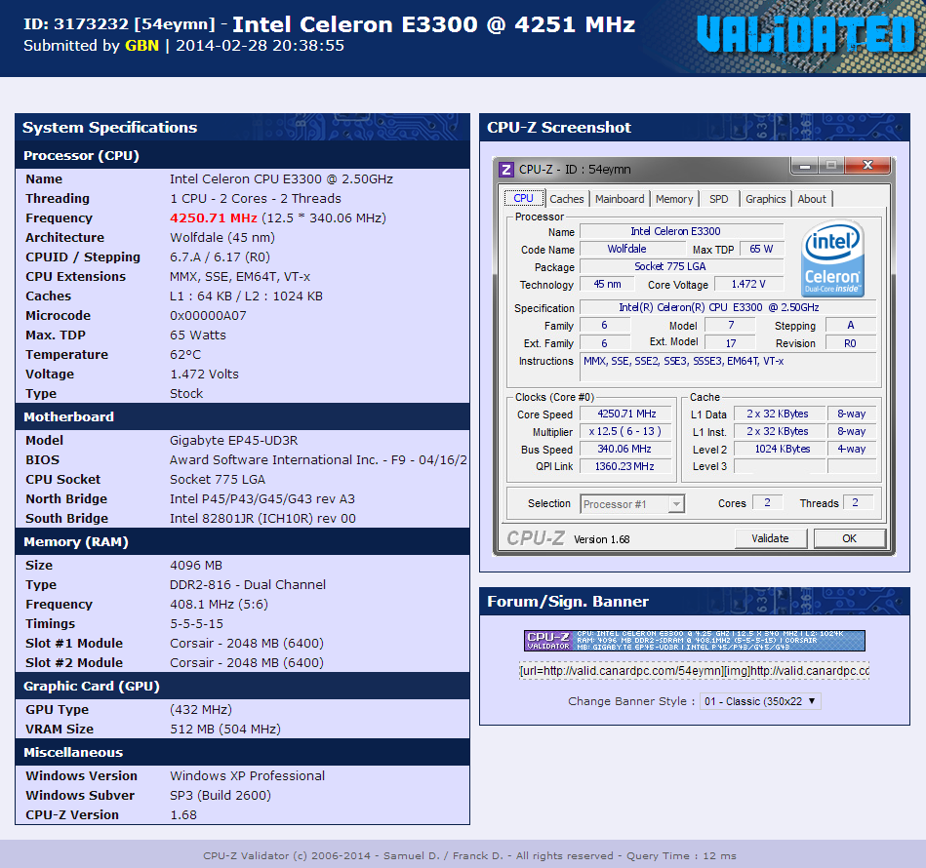
Task: Click the Core Speed 4250.71 MHz field
Action: click(626, 414)
